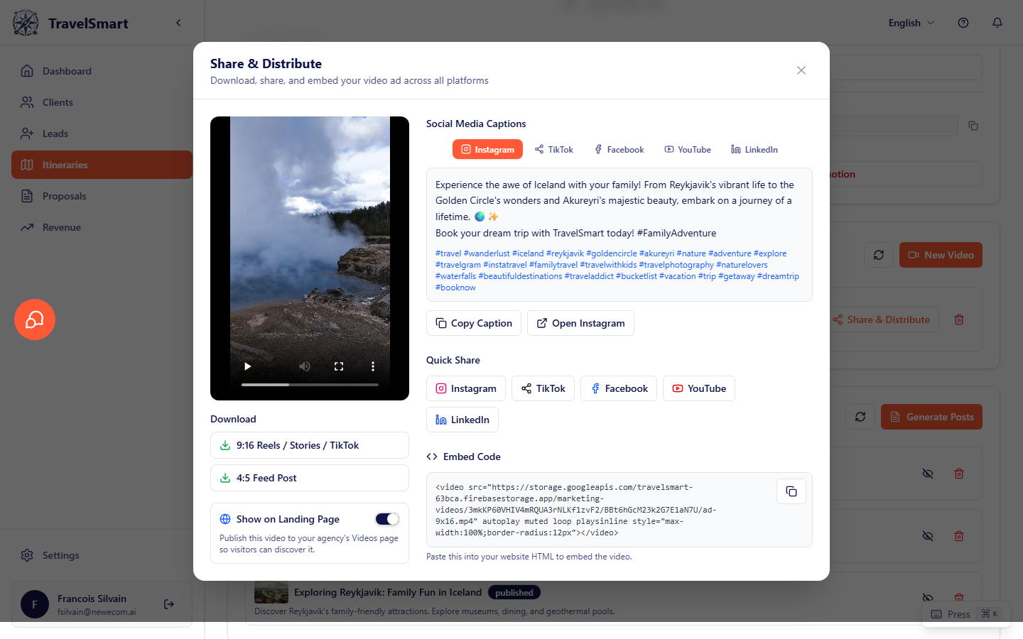Quick share to TikTok
1023x639 pixels.
pos(543,388)
